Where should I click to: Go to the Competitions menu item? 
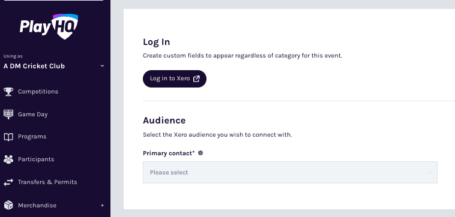tap(38, 92)
